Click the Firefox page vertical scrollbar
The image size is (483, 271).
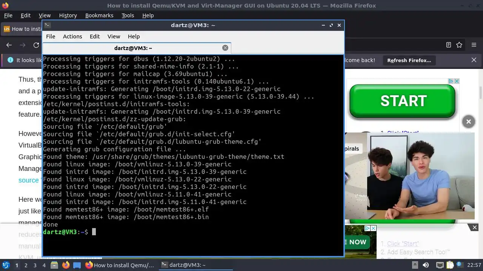point(481,92)
